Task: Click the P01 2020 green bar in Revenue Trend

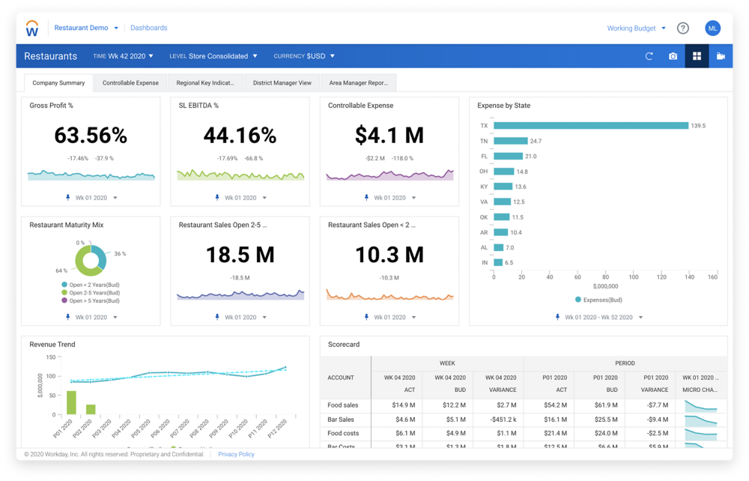Action: click(x=71, y=402)
